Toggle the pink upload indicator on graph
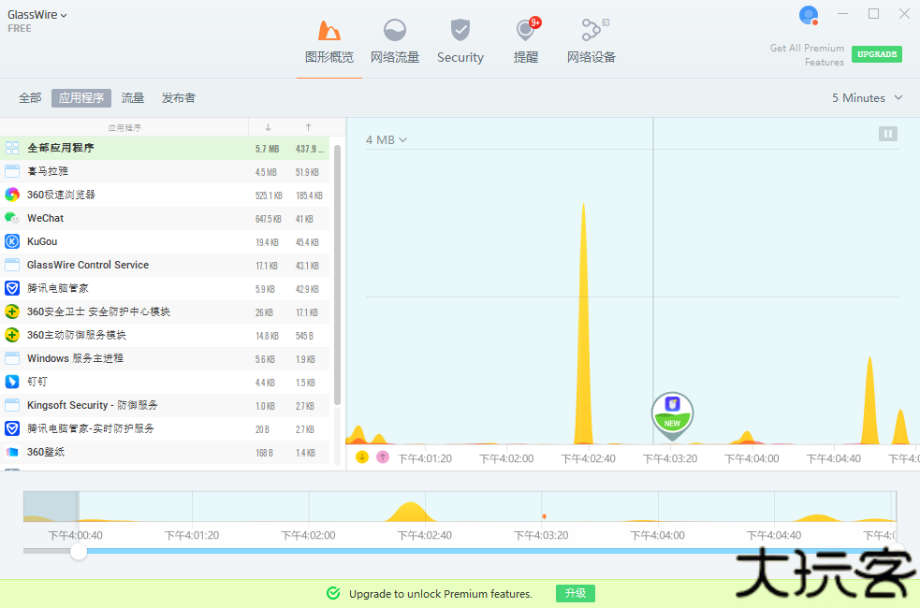The height and width of the screenshot is (608, 920). coord(383,456)
